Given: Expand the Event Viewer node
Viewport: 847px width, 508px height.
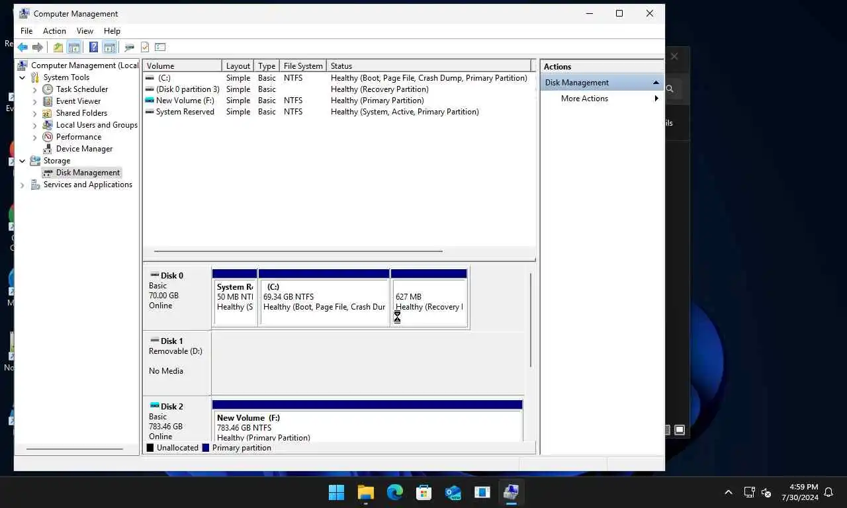Looking at the screenshot, I should (35, 101).
